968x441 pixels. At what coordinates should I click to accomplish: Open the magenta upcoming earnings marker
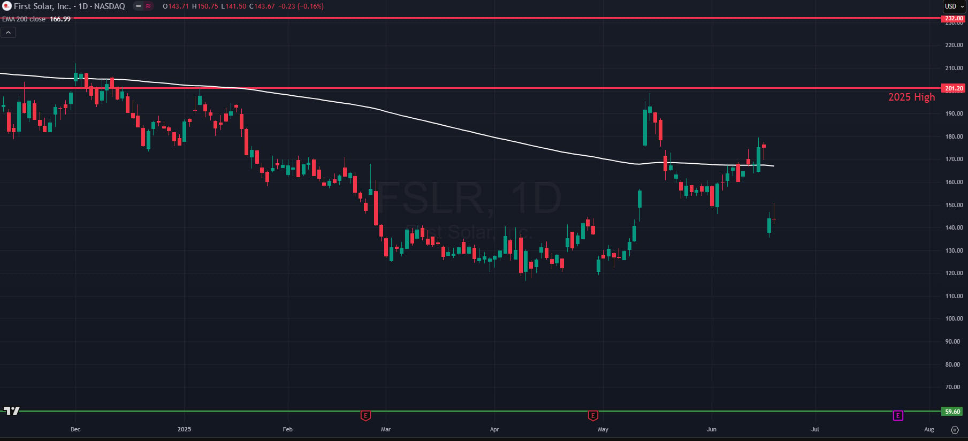(898, 415)
